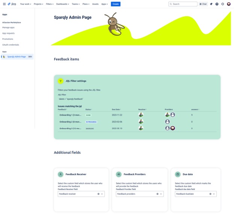Click second provider avatar in Onboarding 3 row
This screenshot has height=215, width=234.
tap(173, 128)
